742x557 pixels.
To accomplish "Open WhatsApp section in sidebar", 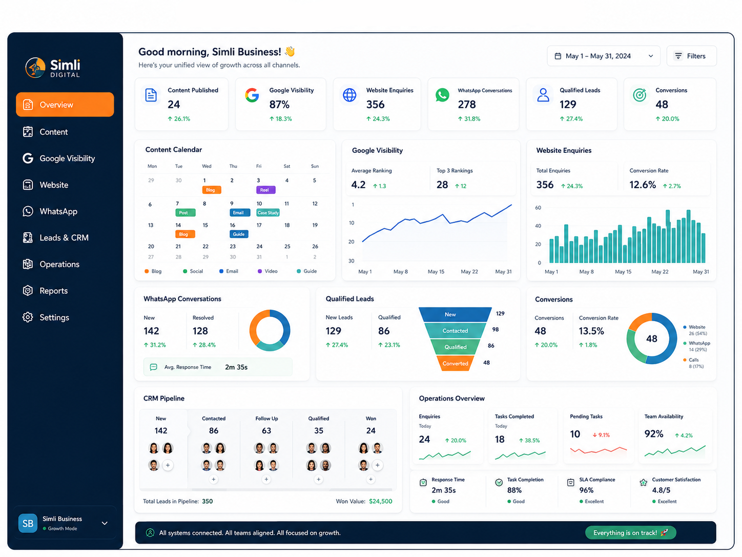I will click(65, 211).
